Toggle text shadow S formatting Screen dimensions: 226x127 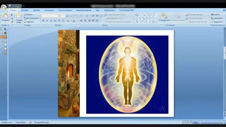[x=59, y=21]
